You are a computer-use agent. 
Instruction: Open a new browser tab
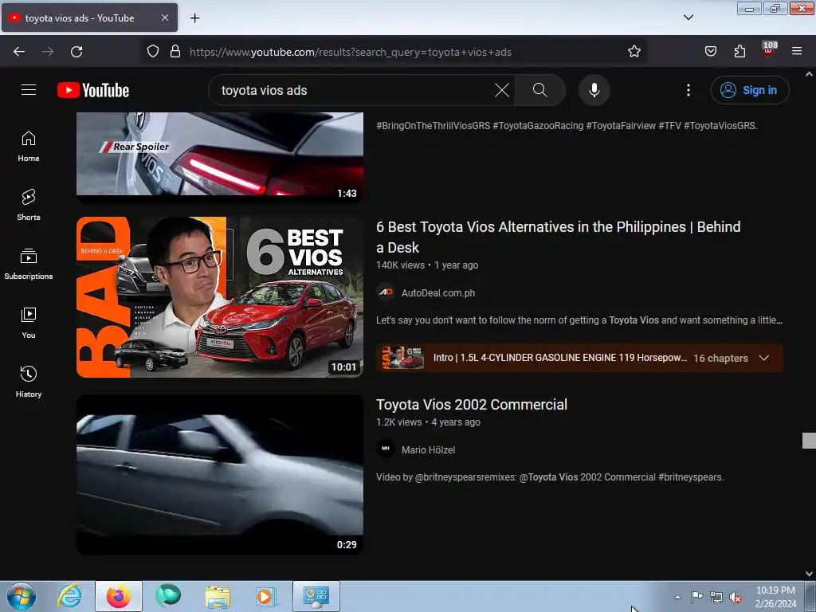pyautogui.click(x=194, y=18)
